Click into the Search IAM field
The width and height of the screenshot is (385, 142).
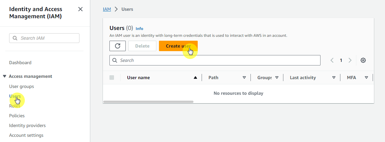[44, 38]
